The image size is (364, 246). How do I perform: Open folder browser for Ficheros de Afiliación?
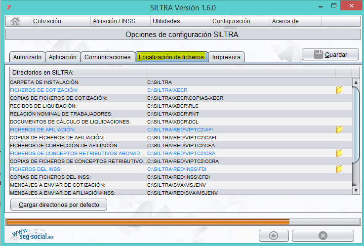[x=339, y=129]
